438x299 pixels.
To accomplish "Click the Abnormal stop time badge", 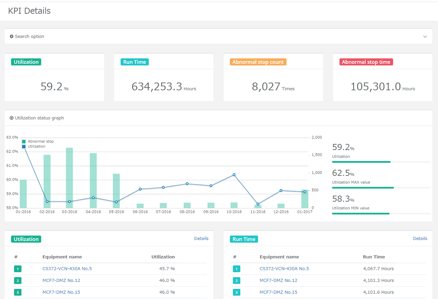I will [366, 62].
